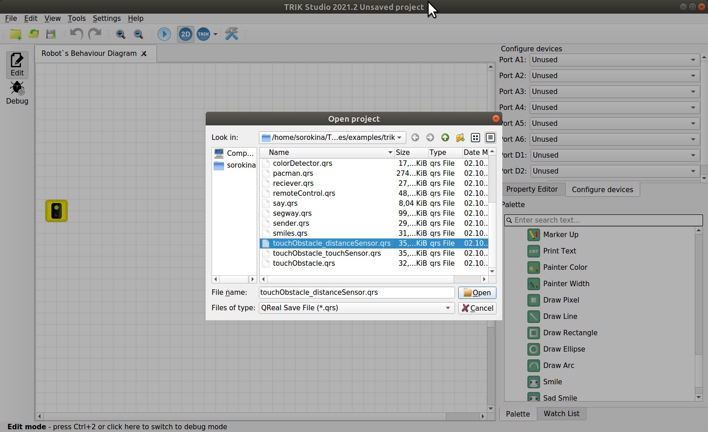Go forward in Open project dialog

point(430,138)
